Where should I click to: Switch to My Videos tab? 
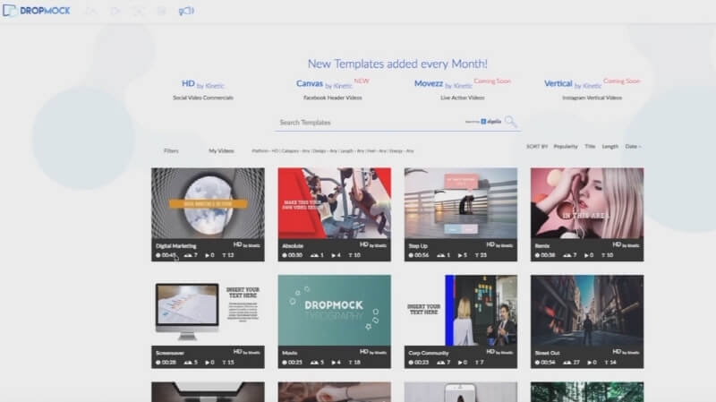(x=221, y=150)
